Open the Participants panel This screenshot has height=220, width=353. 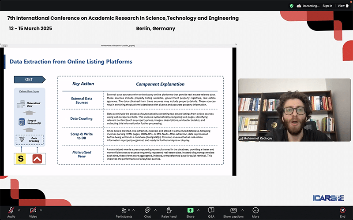pos(124,213)
